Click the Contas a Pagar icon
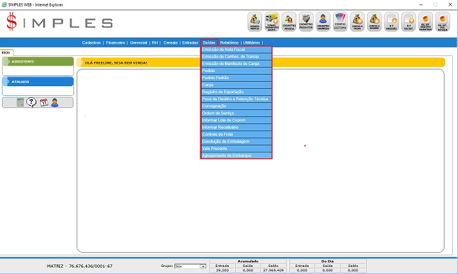 pos(357,21)
